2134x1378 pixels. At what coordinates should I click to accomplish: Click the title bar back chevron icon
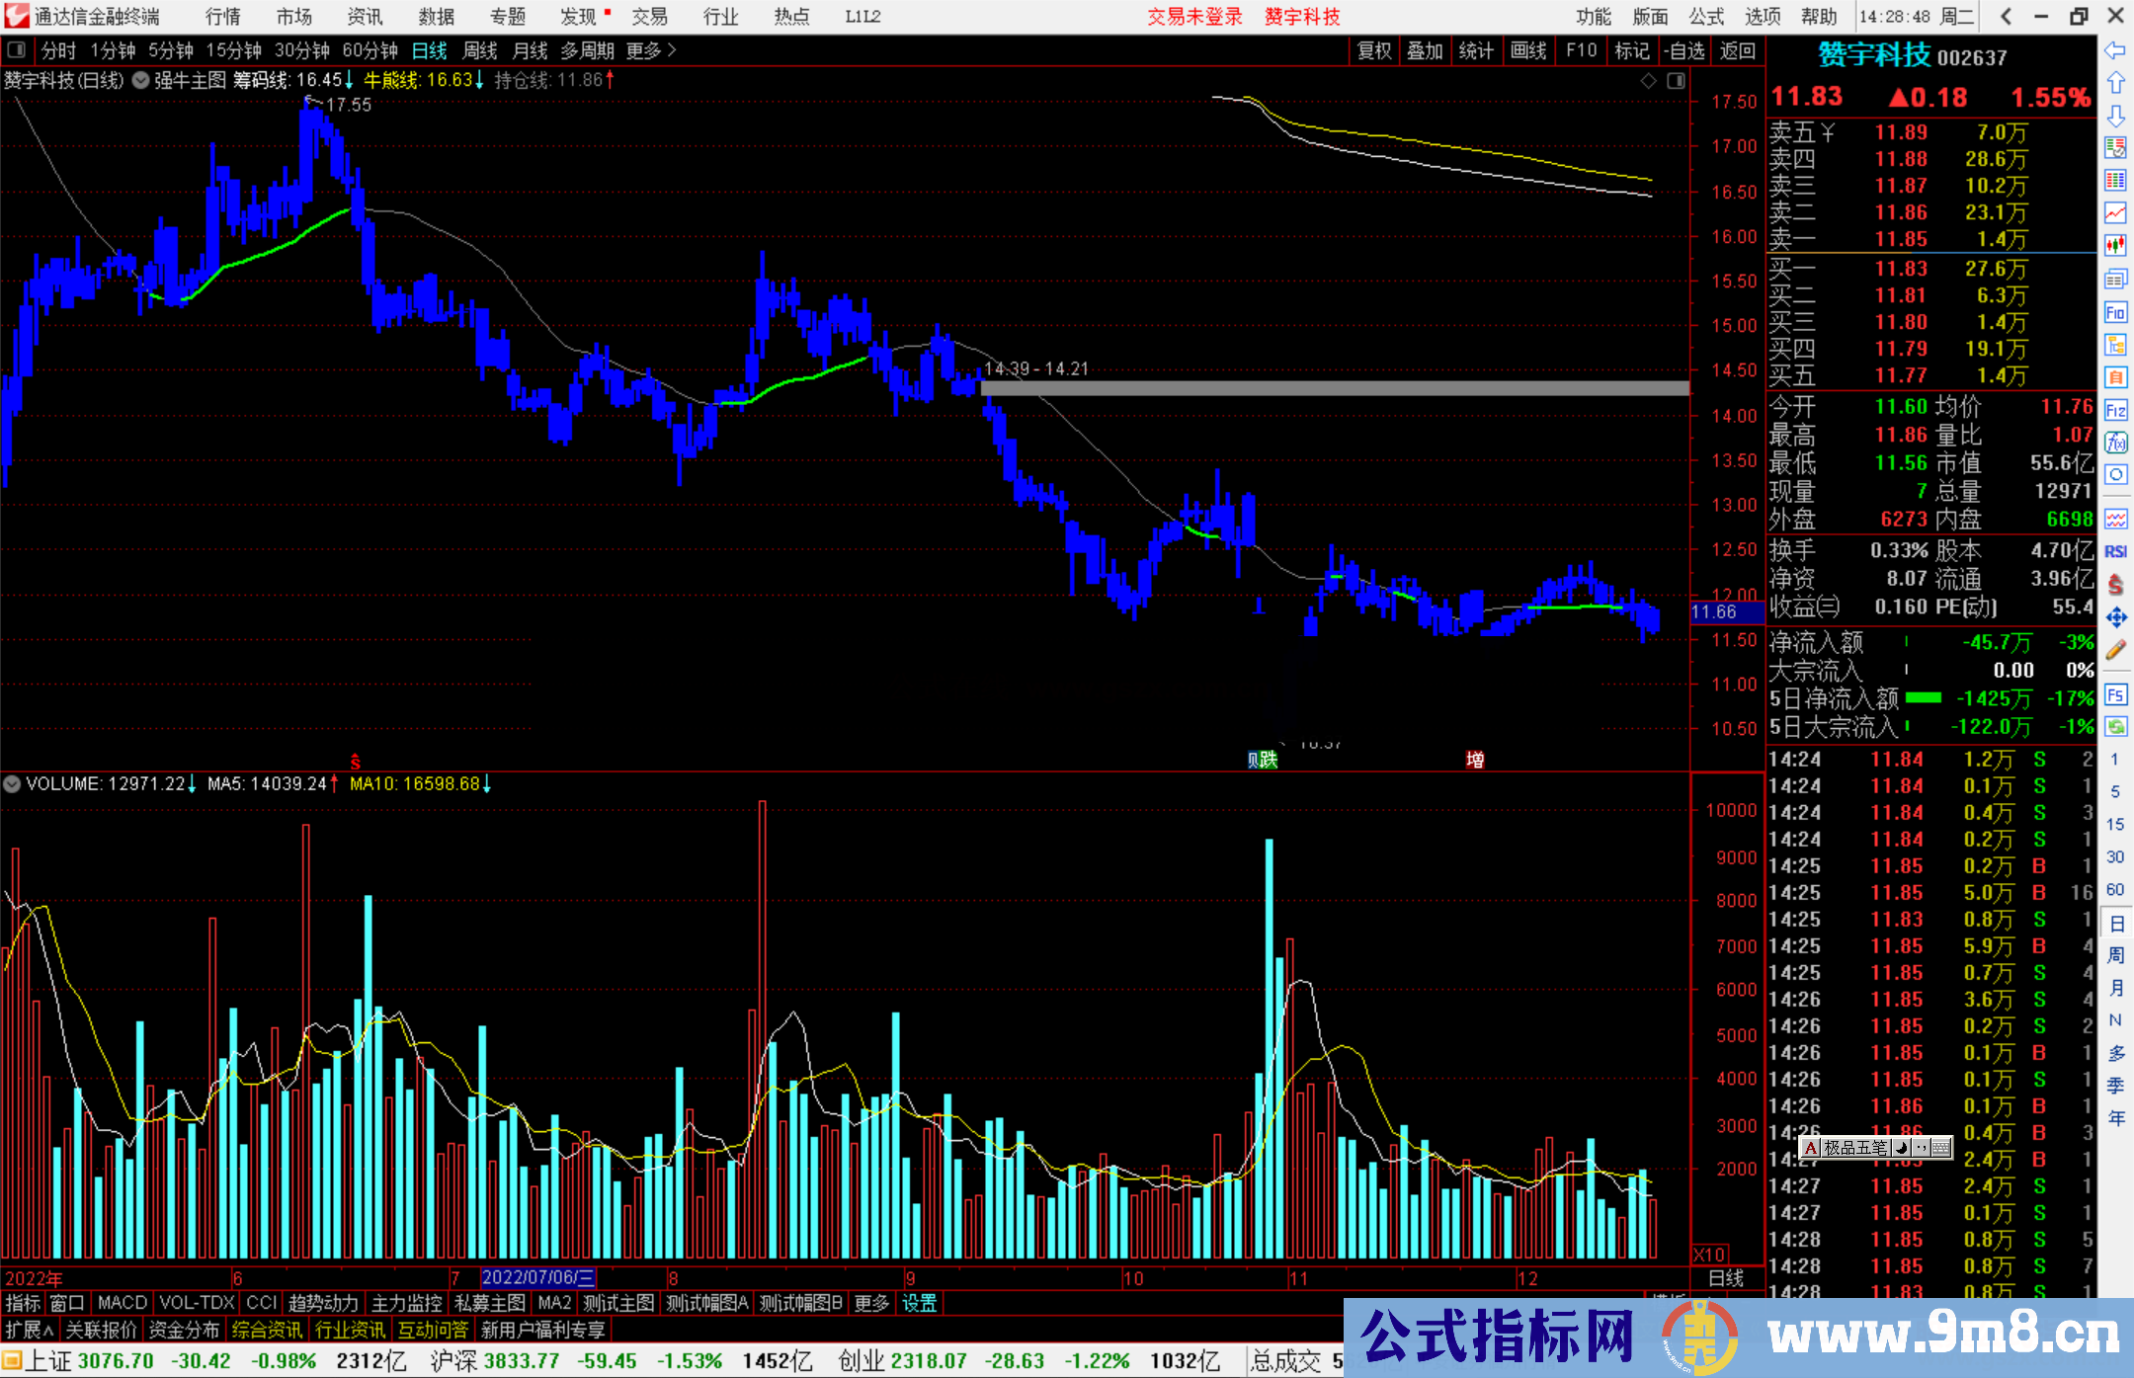pyautogui.click(x=2007, y=17)
